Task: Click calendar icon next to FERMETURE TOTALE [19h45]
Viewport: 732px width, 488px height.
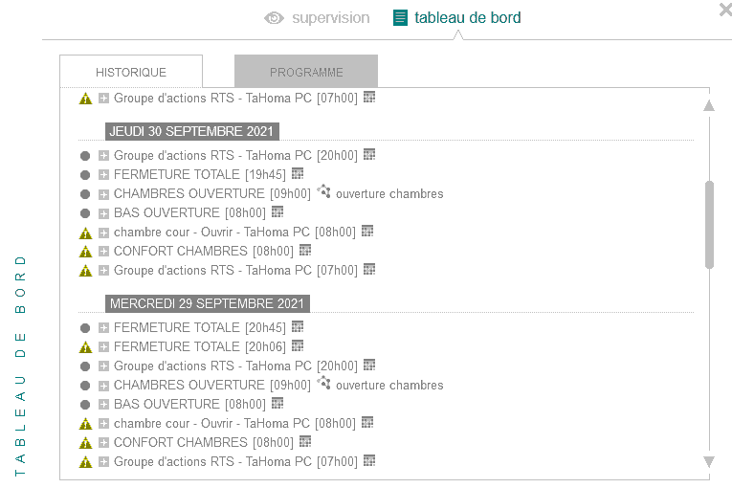Action: tap(298, 173)
